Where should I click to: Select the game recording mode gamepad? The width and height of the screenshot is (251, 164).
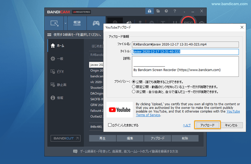(96, 23)
